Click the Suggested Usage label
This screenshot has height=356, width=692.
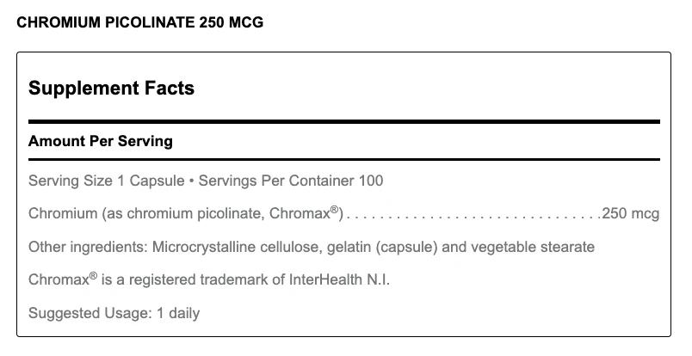(90, 313)
